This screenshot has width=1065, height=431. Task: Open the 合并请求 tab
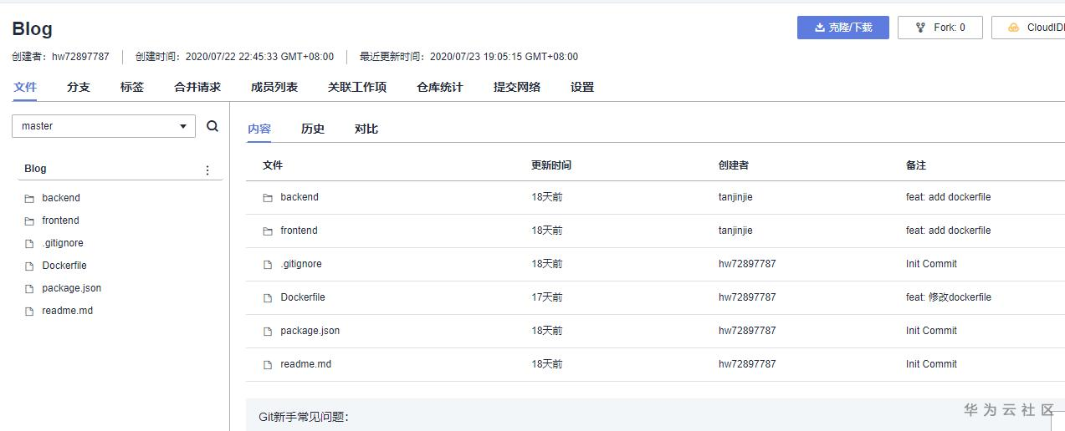point(197,87)
